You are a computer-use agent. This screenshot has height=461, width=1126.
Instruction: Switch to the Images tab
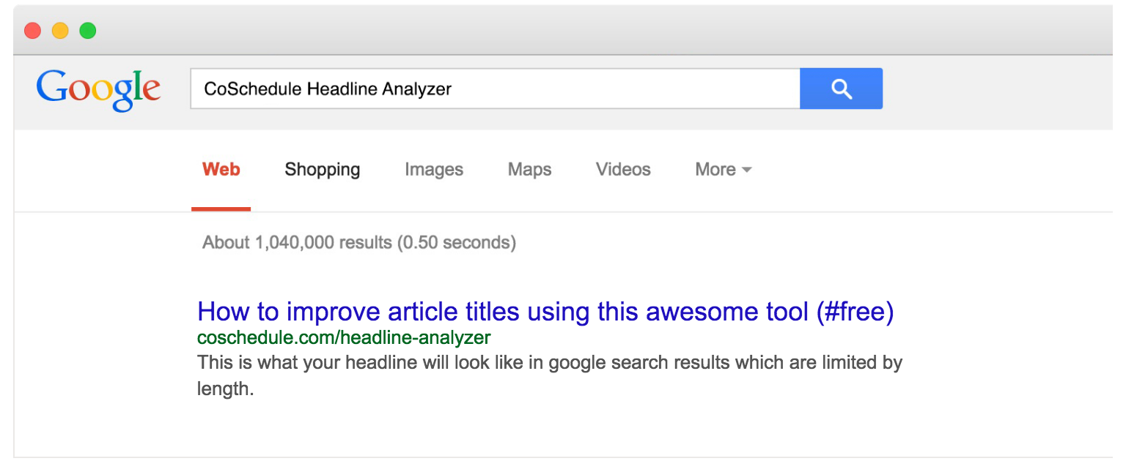coord(434,170)
